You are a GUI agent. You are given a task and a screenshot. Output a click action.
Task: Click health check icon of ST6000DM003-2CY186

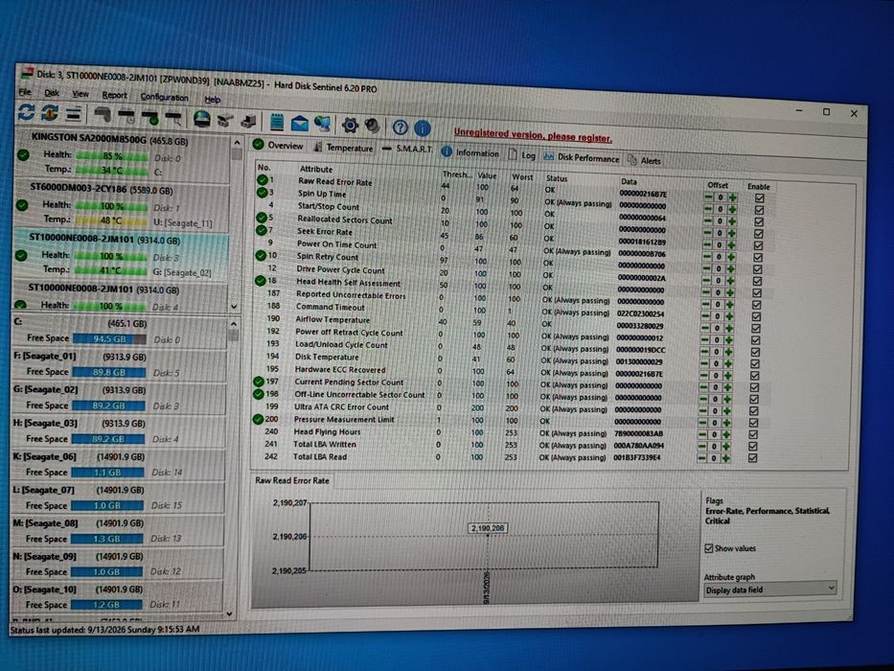pyautogui.click(x=22, y=205)
